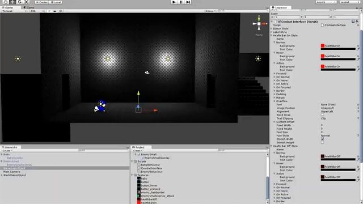Toggle the Local handle rotation button
The image size is (363, 204).
coord(56,2)
